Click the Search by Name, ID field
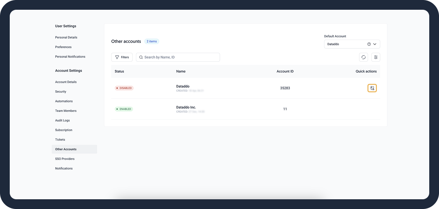Viewport: 439px width, 209px height. click(178, 57)
